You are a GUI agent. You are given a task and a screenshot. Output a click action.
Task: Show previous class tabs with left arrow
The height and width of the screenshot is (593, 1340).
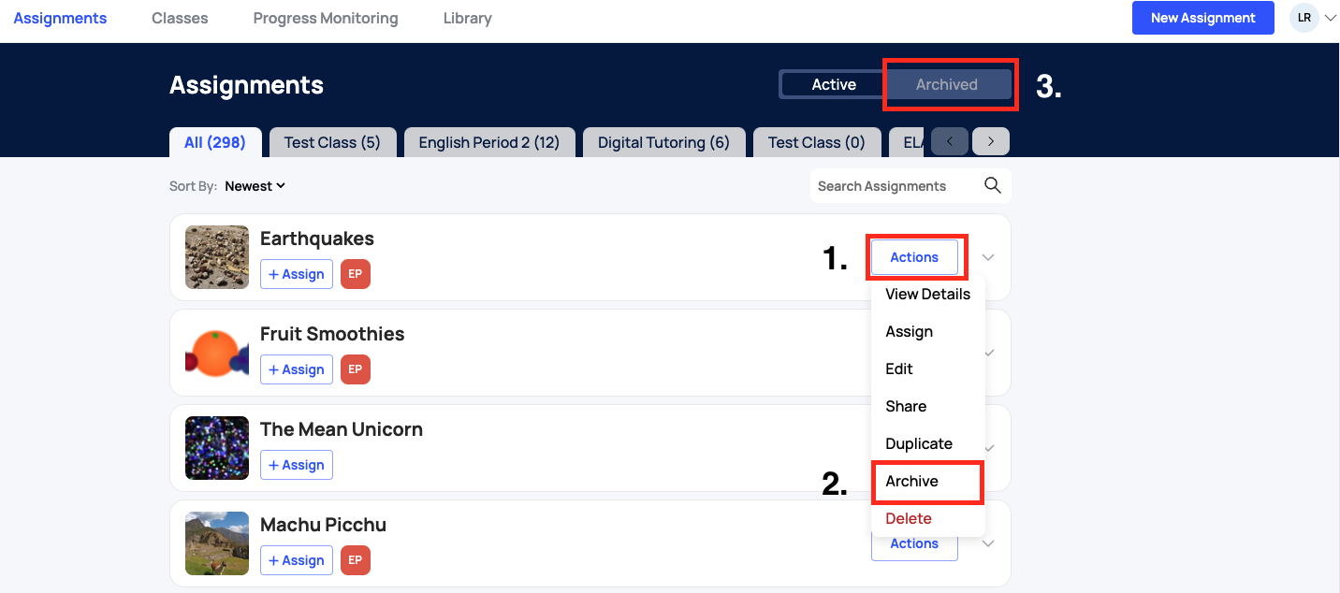point(950,142)
